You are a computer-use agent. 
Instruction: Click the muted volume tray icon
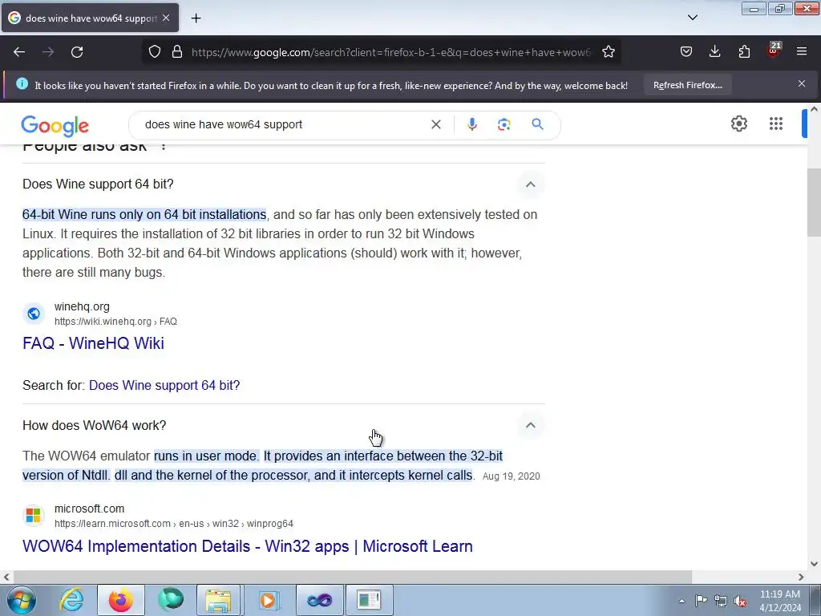point(740,601)
